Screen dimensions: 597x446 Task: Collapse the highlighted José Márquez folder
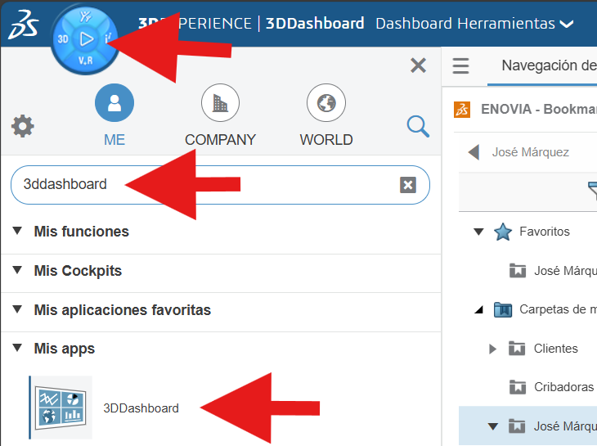pyautogui.click(x=493, y=426)
